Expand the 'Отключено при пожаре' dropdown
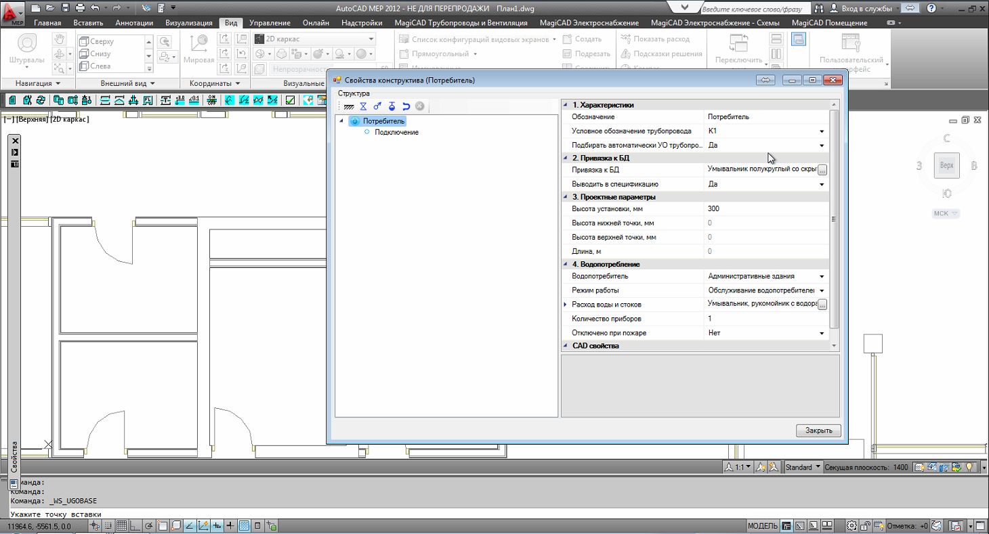The image size is (989, 534). pyautogui.click(x=822, y=333)
